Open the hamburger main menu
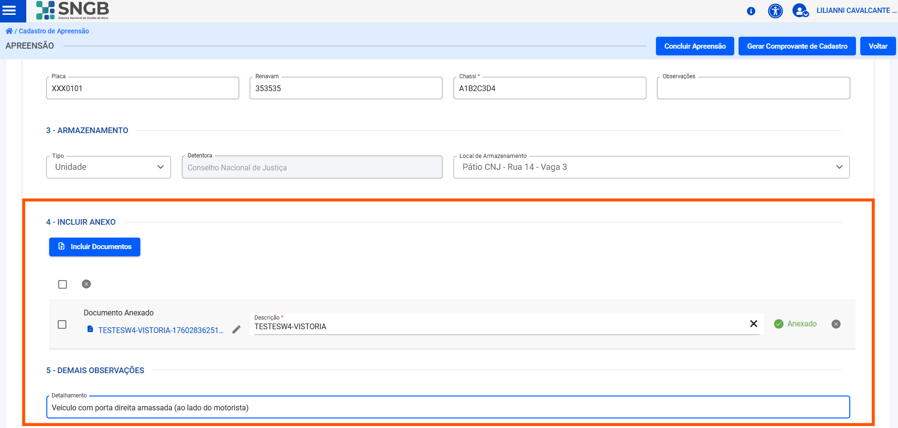This screenshot has width=898, height=428. tap(10, 10)
